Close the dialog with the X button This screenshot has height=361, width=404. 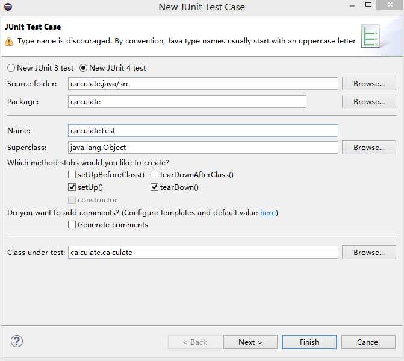(390, 5)
